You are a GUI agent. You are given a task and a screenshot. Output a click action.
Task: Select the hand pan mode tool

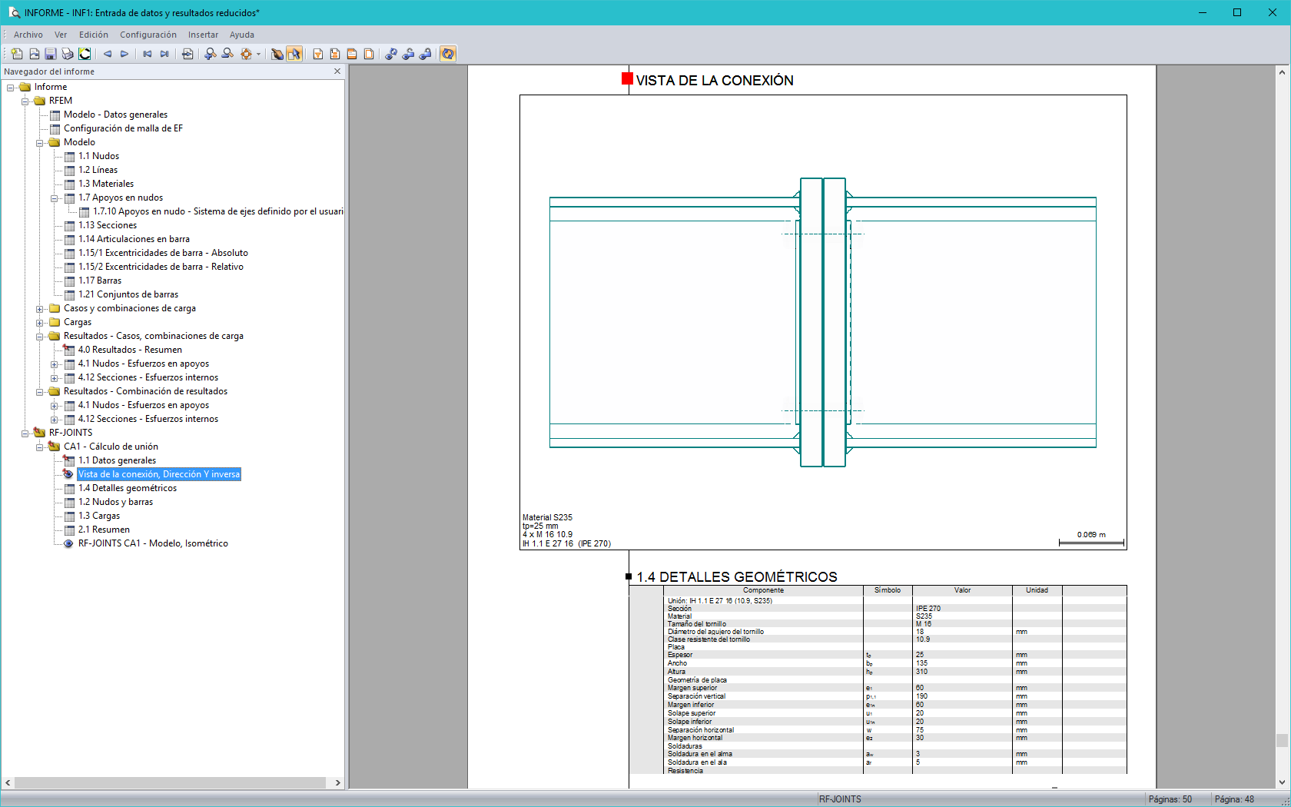277,54
